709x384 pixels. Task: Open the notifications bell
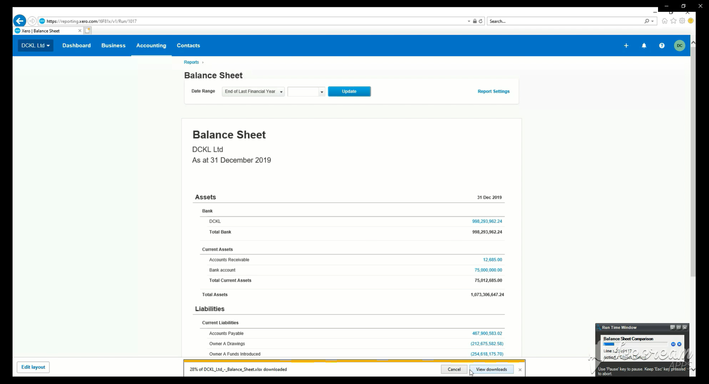[644, 45]
